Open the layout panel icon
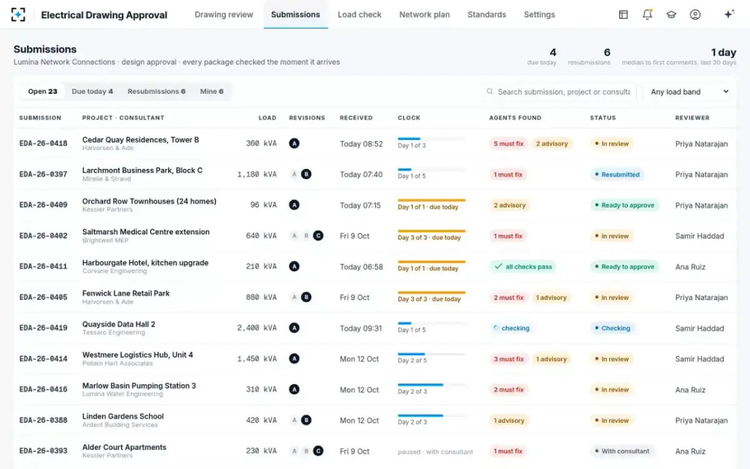Image resolution: width=750 pixels, height=469 pixels. pos(623,14)
